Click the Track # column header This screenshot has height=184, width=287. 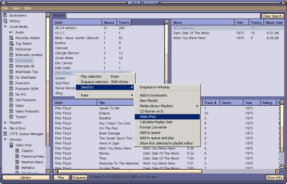tap(211, 103)
